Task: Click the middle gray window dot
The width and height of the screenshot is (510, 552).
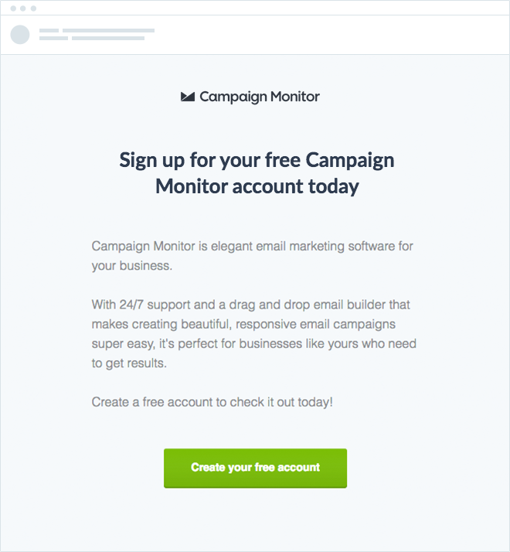Action: (23, 9)
